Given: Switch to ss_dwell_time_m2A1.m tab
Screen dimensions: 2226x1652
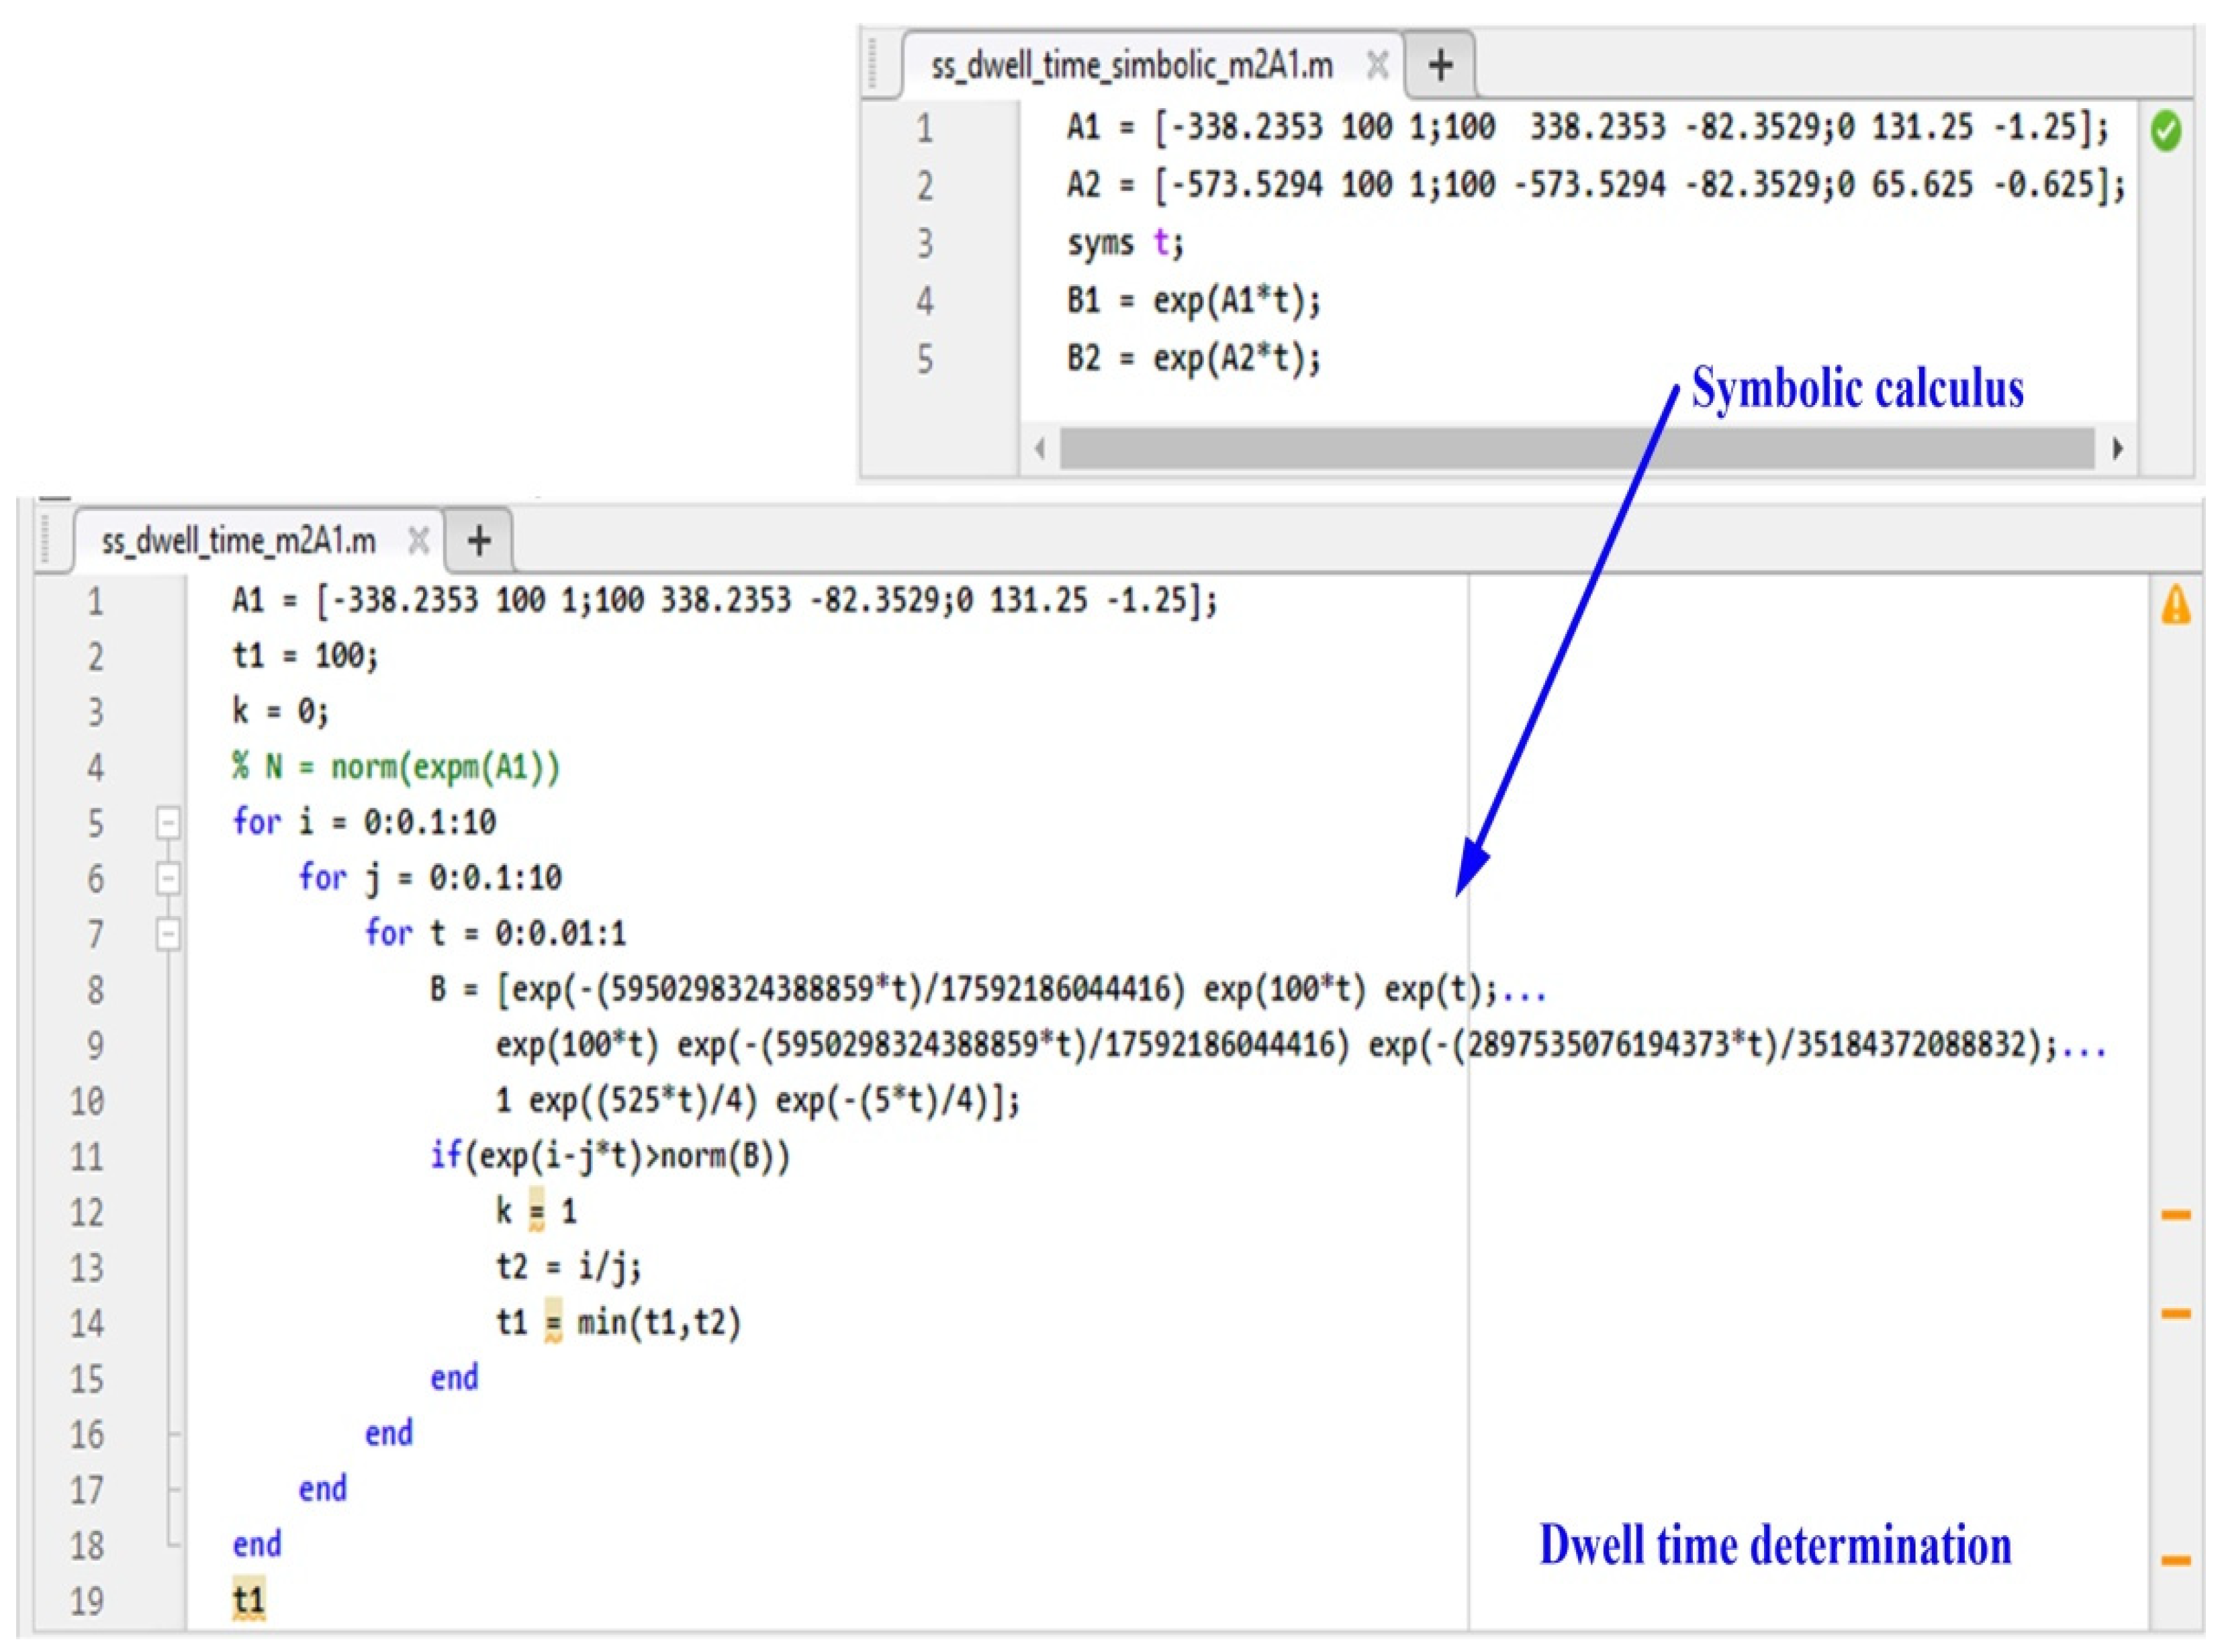Looking at the screenshot, I should (239, 541).
